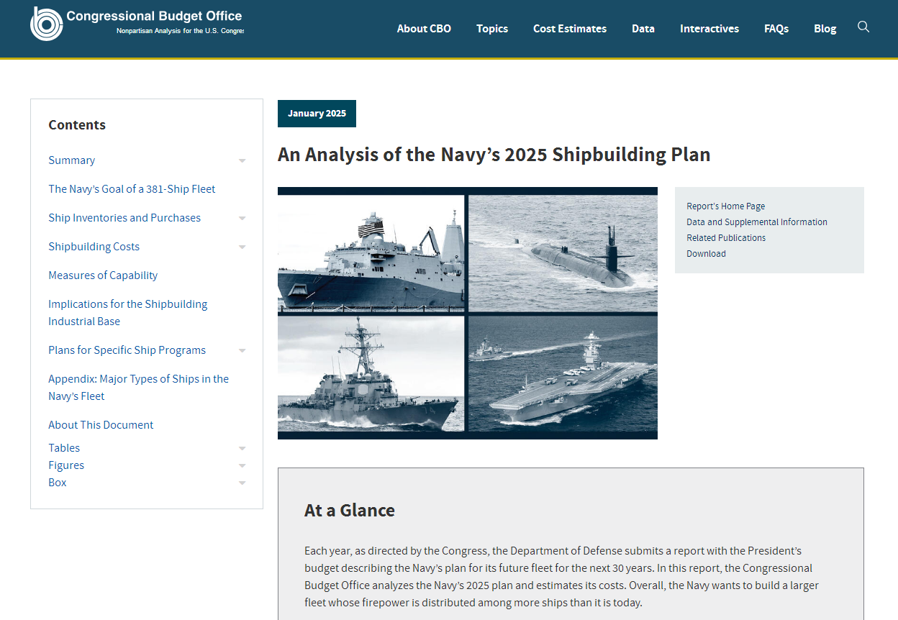Screen dimensions: 898x620
Task: Expand Ship Inventories and Purchases arrow
Action: tap(242, 218)
